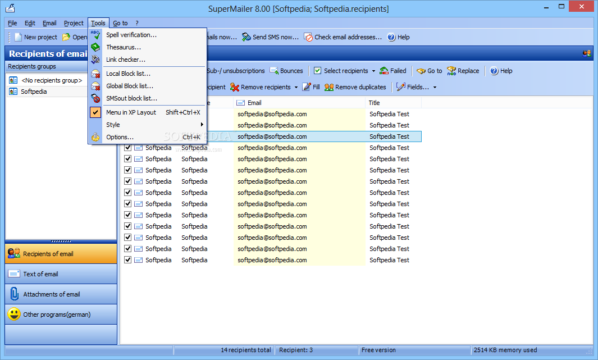598x360 pixels.
Task: Click '14 recipients total' in status bar
Action: tap(245, 350)
